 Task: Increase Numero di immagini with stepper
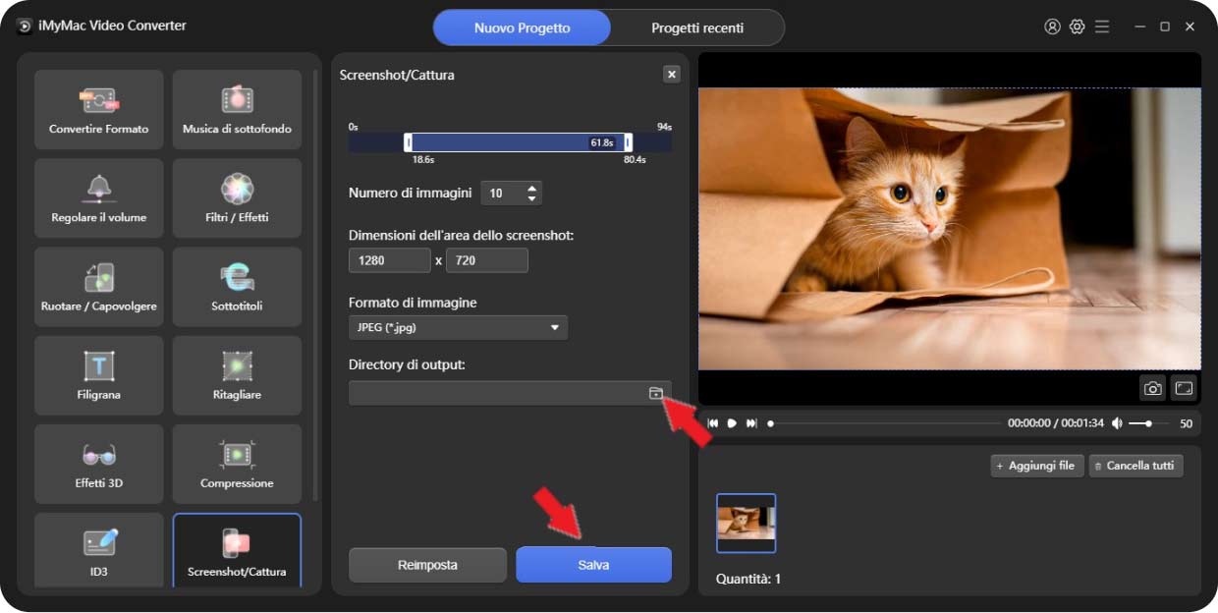click(532, 188)
